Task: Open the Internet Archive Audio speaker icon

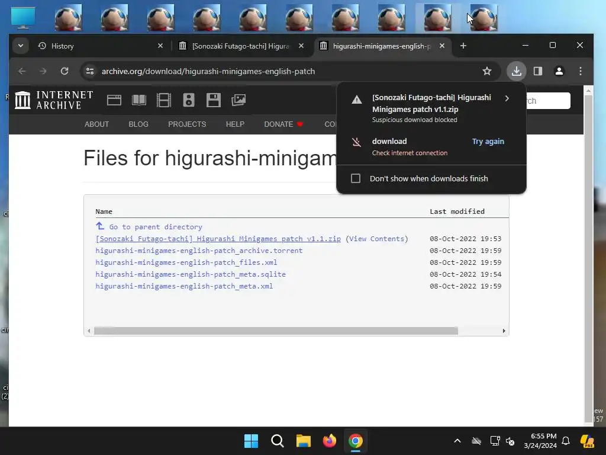Action: [x=189, y=100]
